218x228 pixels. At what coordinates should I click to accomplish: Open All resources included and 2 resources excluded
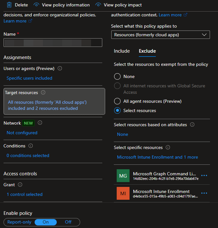pyautogui.click(x=47, y=105)
